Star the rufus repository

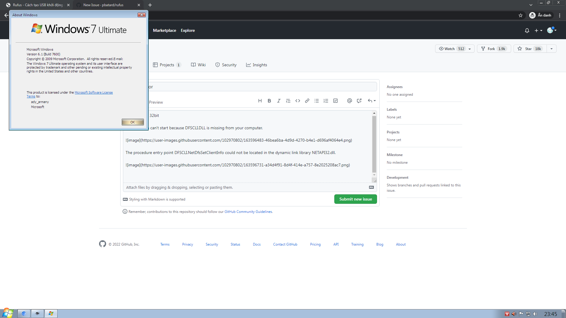point(530,49)
